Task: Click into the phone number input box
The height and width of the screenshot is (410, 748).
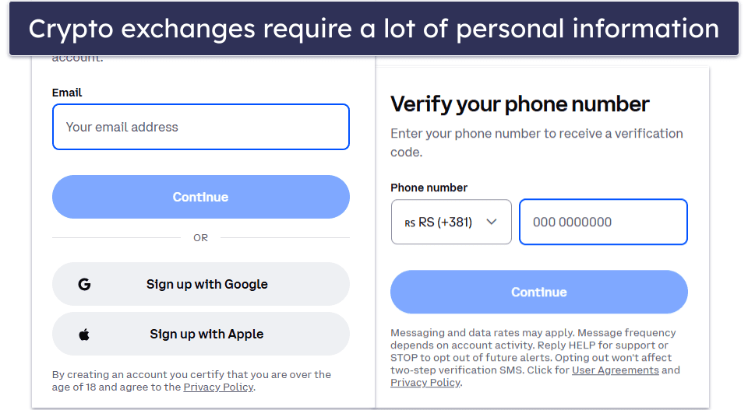Action: [x=603, y=222]
